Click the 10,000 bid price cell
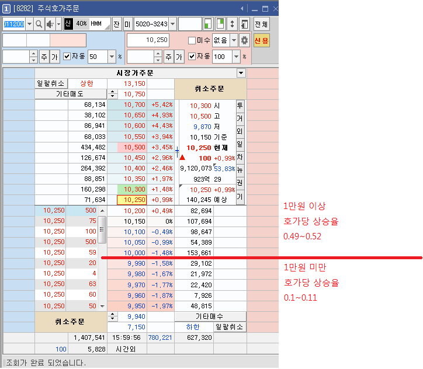Viewport: 423px width, 369px height. 127,253
